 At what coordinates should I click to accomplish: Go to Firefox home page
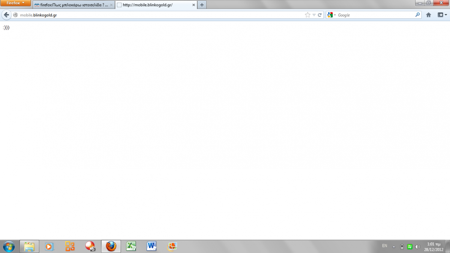[429, 15]
